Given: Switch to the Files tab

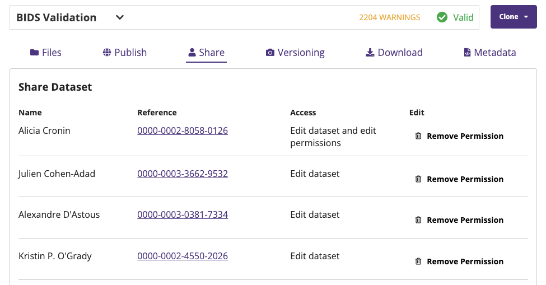Looking at the screenshot, I should tap(45, 53).
